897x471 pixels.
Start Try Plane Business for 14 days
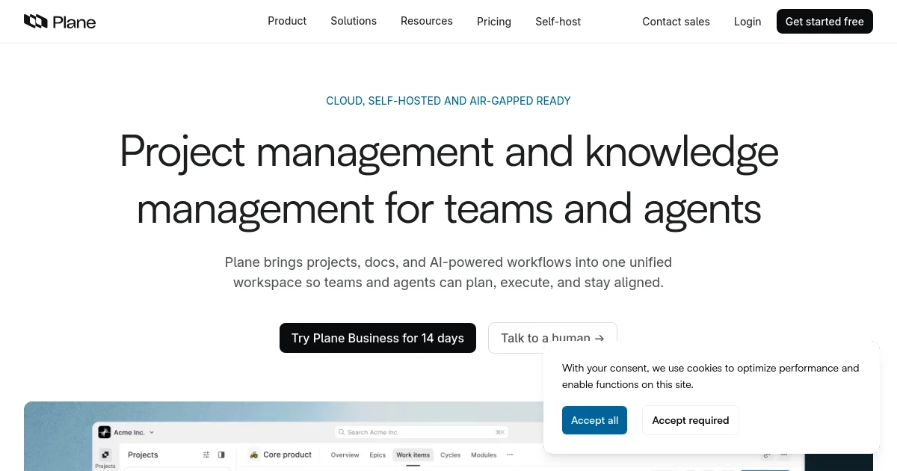point(377,338)
